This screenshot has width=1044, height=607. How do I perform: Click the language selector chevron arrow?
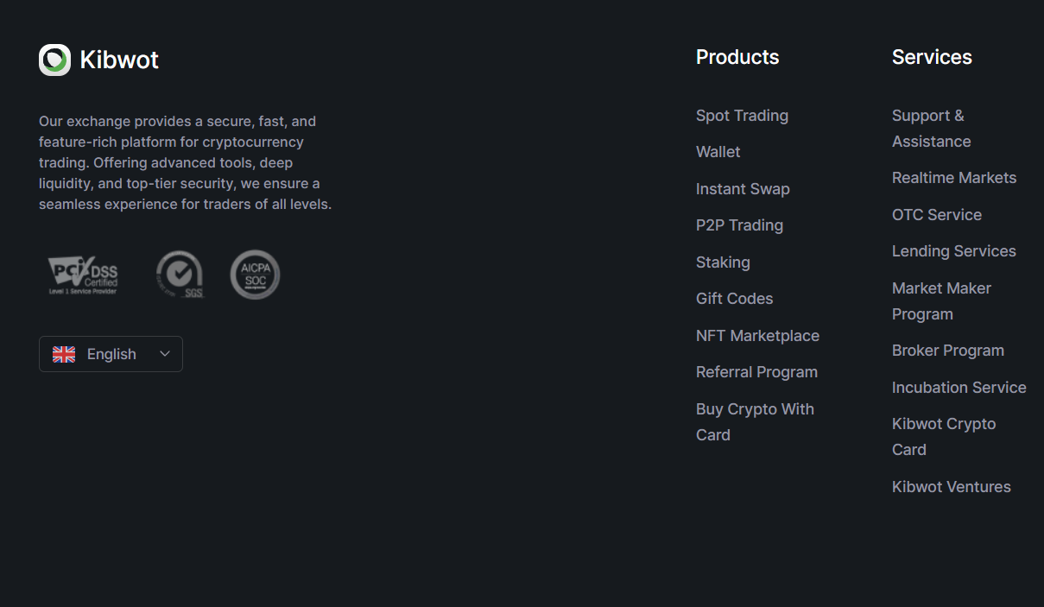pos(165,354)
